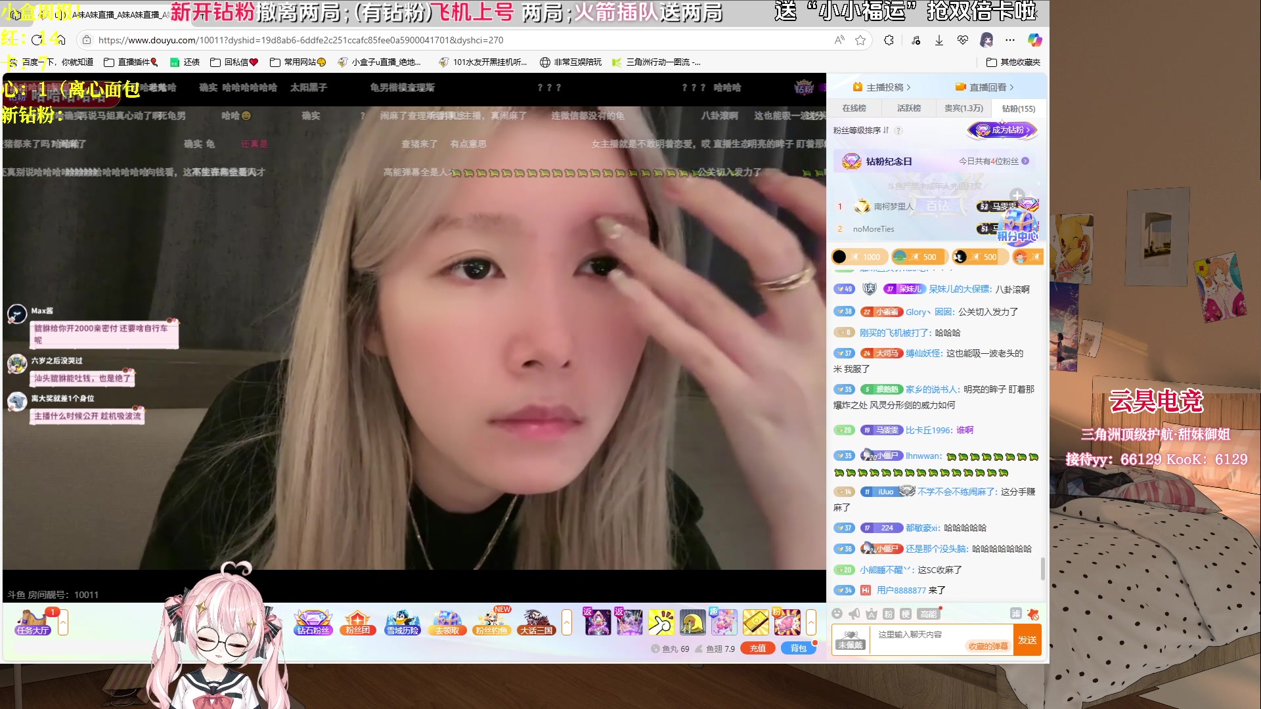Open the 积分中心 treasure chest
Viewport: 1261px width, 709px height.
(x=1017, y=226)
